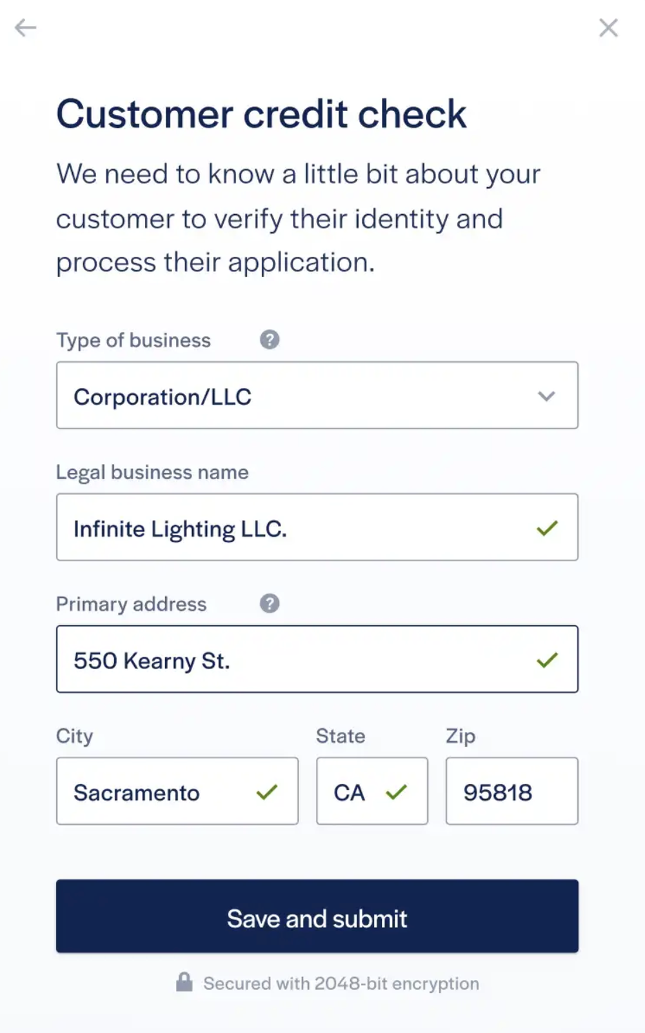Go back using the left arrow icon
Image resolution: width=645 pixels, height=1033 pixels.
coord(26,28)
